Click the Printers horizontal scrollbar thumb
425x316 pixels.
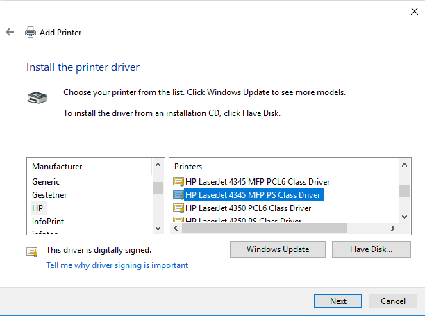[265, 228]
